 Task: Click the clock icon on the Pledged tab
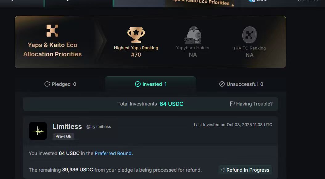point(47,84)
